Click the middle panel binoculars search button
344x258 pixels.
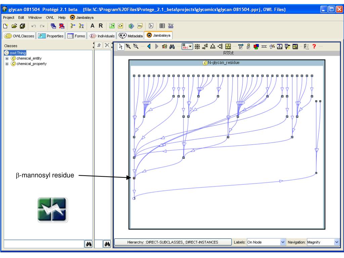[x=107, y=244]
